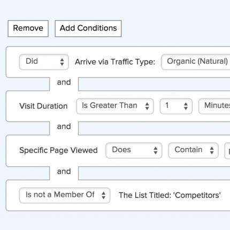Viewport: 230px width, 230px height.
Task: Open the Is Greater Than dropdown
Action: click(115, 106)
